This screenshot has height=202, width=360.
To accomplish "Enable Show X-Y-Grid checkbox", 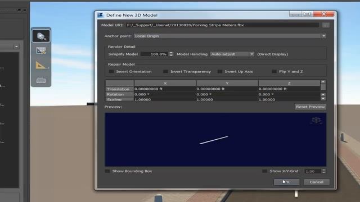I will [x=264, y=171].
